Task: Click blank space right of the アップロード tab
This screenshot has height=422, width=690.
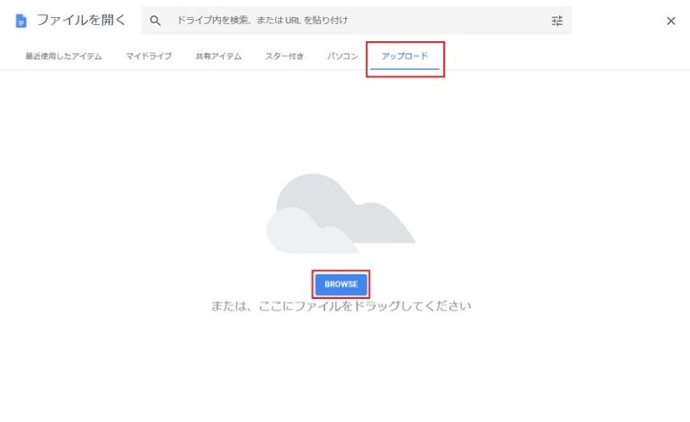Action: click(557, 57)
